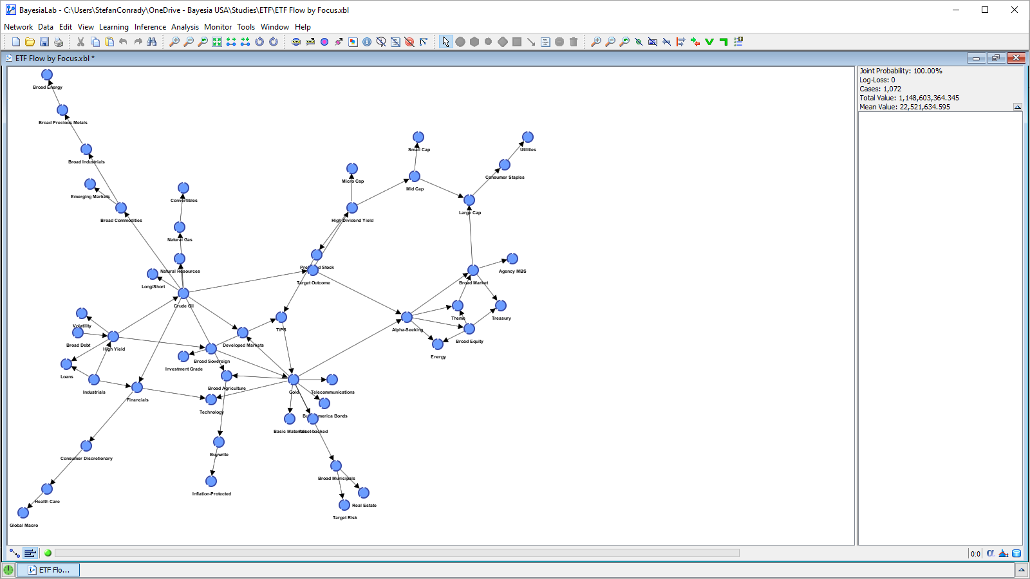Click the Print icon in toolbar
1030x579 pixels.
(59, 42)
